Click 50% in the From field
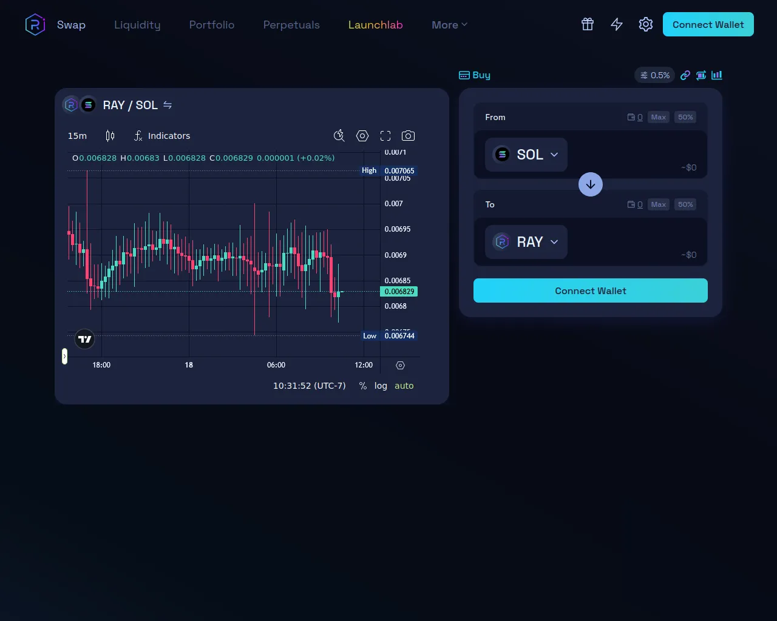Screen dimensions: 777x621 point(685,117)
